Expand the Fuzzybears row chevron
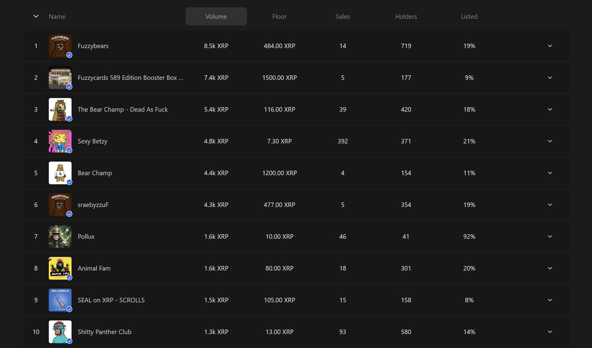 tap(550, 46)
